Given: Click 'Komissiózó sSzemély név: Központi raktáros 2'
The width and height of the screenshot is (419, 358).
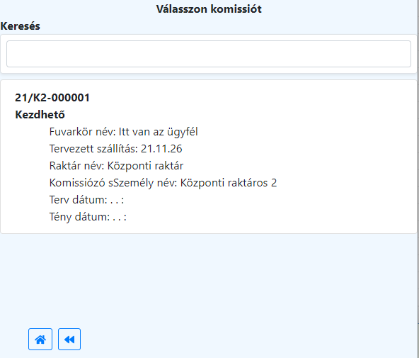Looking at the screenshot, I should coord(163,183).
